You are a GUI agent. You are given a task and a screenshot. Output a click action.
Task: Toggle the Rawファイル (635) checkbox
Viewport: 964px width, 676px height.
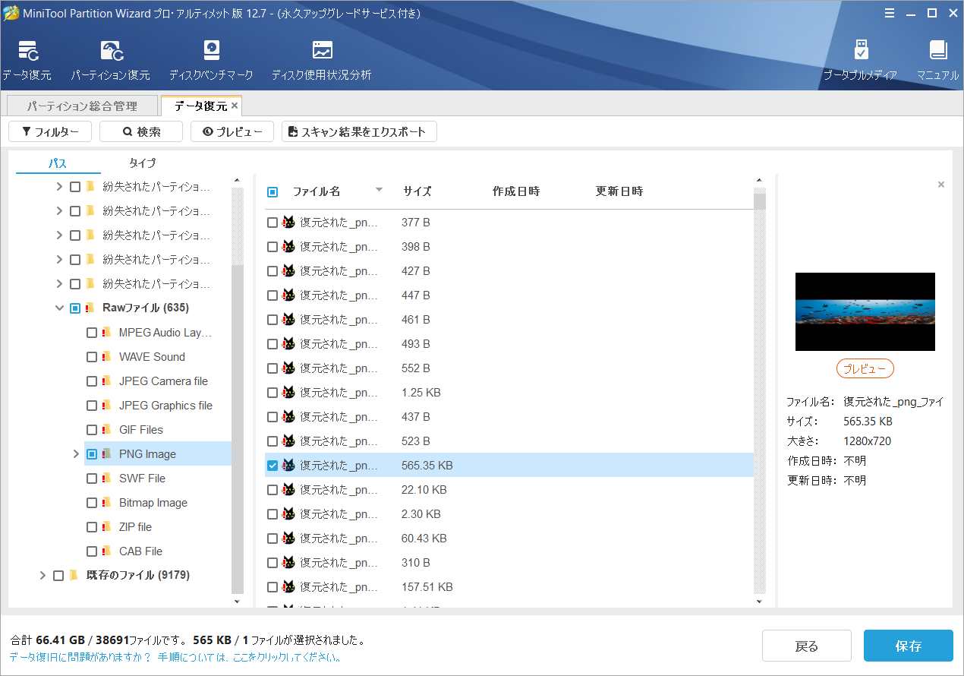75,308
